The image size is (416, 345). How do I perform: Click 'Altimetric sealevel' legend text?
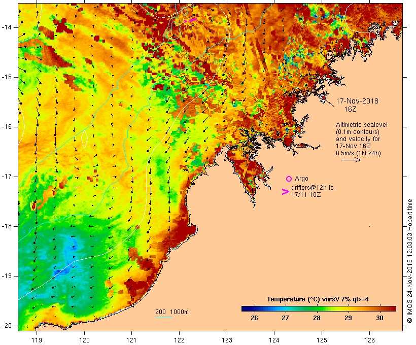[x=362, y=125]
